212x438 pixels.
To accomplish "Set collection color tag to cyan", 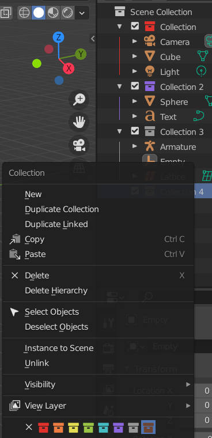I will coord(103,428).
